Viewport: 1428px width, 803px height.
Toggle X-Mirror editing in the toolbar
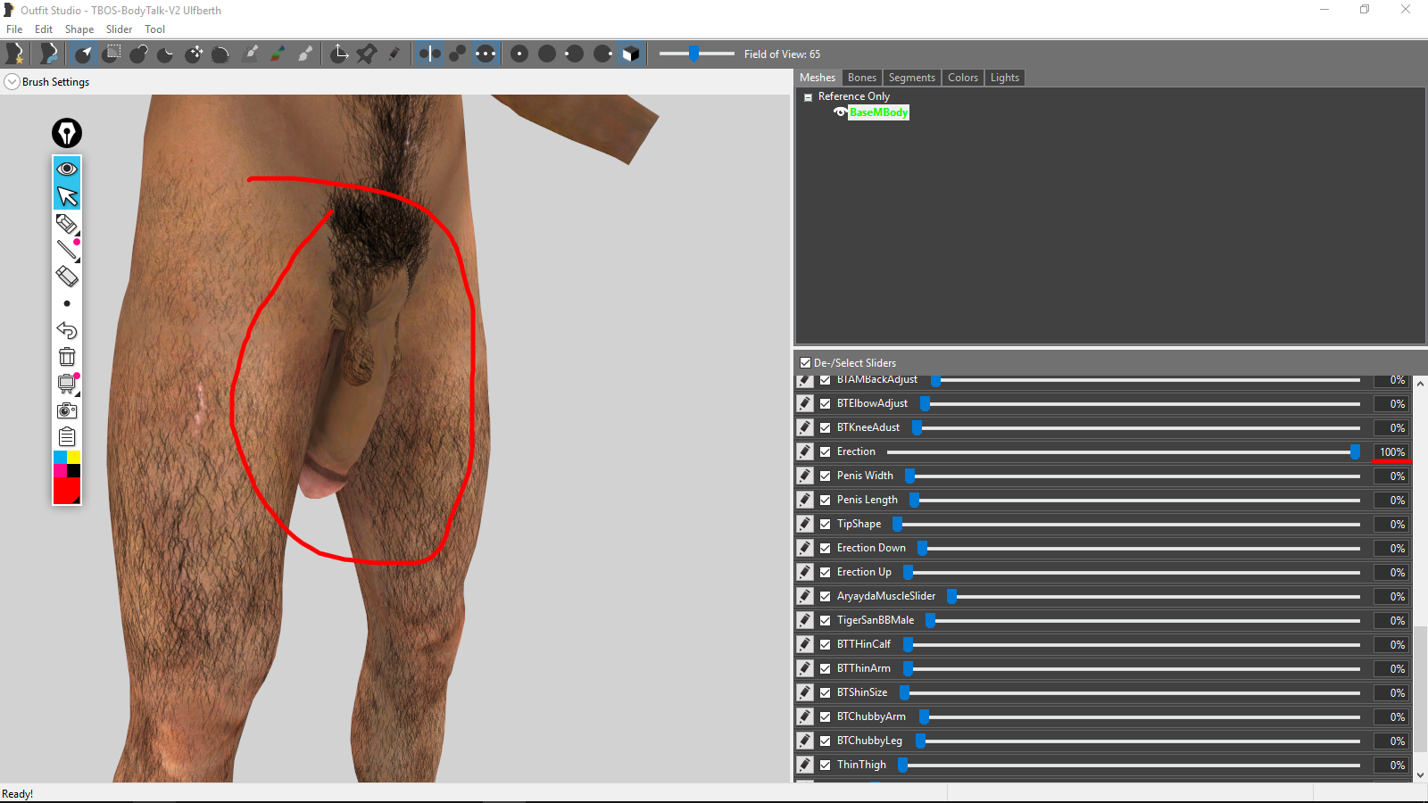(430, 54)
